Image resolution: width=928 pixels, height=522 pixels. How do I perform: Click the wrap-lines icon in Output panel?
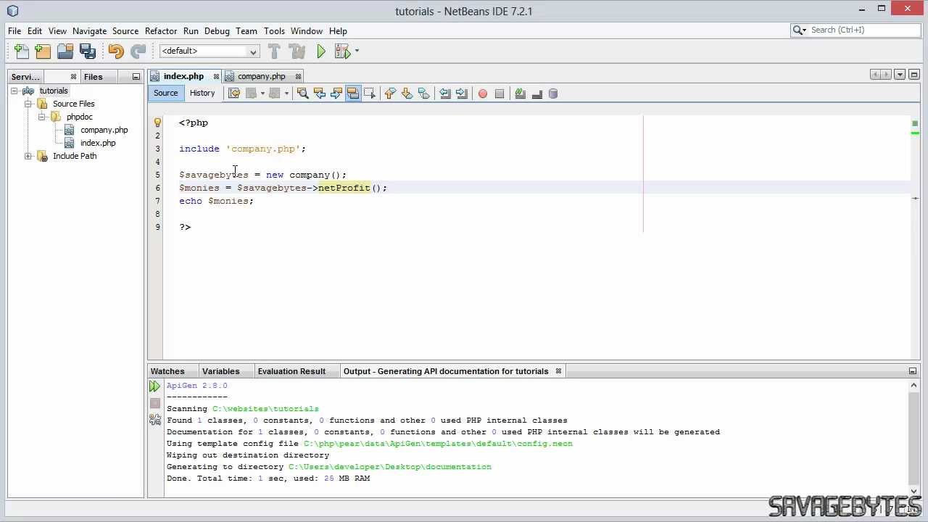[x=154, y=420]
